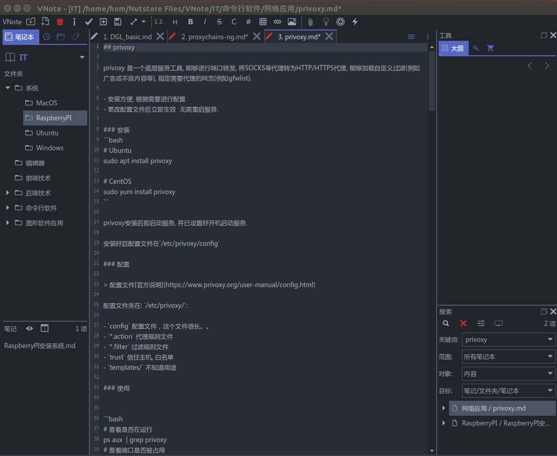Click the expand/fullscreen arrows icon
The height and width of the screenshot is (456, 557).
133,22
